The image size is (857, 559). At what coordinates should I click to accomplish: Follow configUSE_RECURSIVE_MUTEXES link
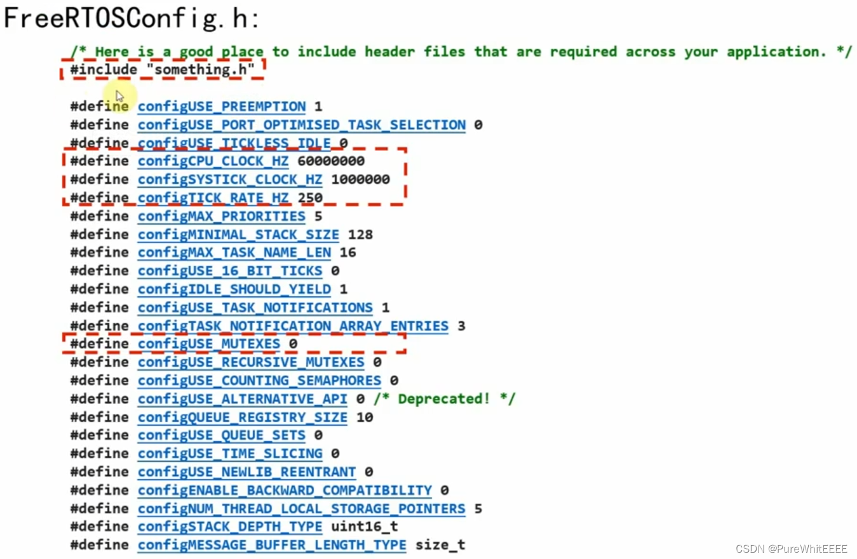[251, 362]
